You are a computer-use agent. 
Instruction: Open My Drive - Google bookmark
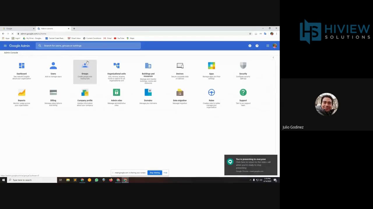[32, 38]
